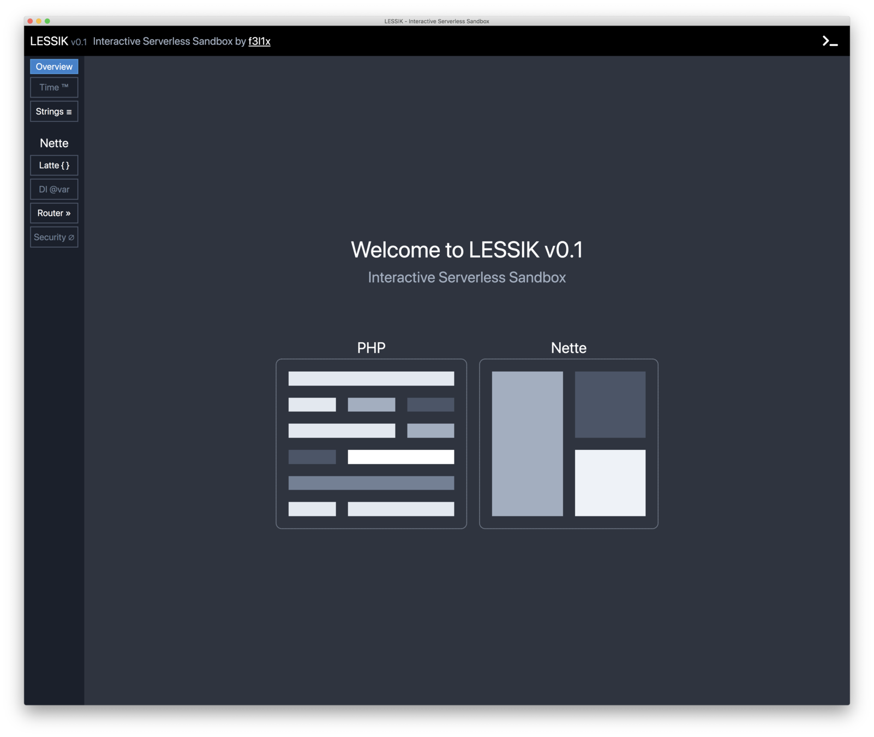Open the Nette card illustration
The width and height of the screenshot is (874, 737).
click(568, 444)
